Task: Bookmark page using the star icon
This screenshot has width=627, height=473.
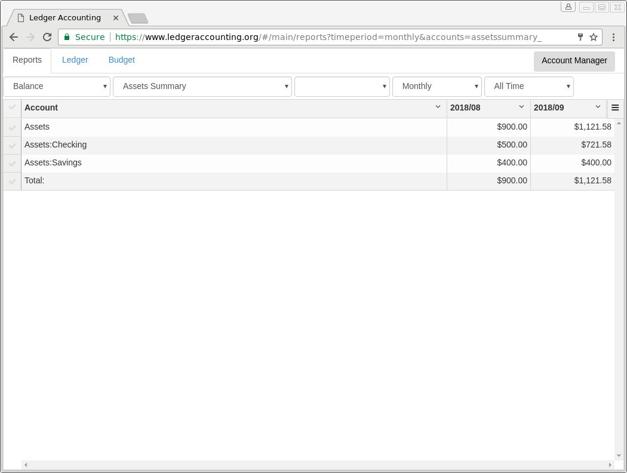Action: pyautogui.click(x=594, y=37)
